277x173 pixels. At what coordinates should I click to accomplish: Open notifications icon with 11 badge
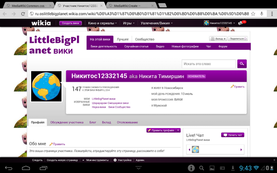[242, 23]
